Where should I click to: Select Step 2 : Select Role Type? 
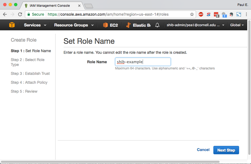pos(28,62)
